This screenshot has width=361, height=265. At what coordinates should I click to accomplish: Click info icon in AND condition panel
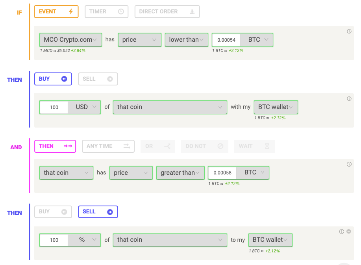point(349,164)
